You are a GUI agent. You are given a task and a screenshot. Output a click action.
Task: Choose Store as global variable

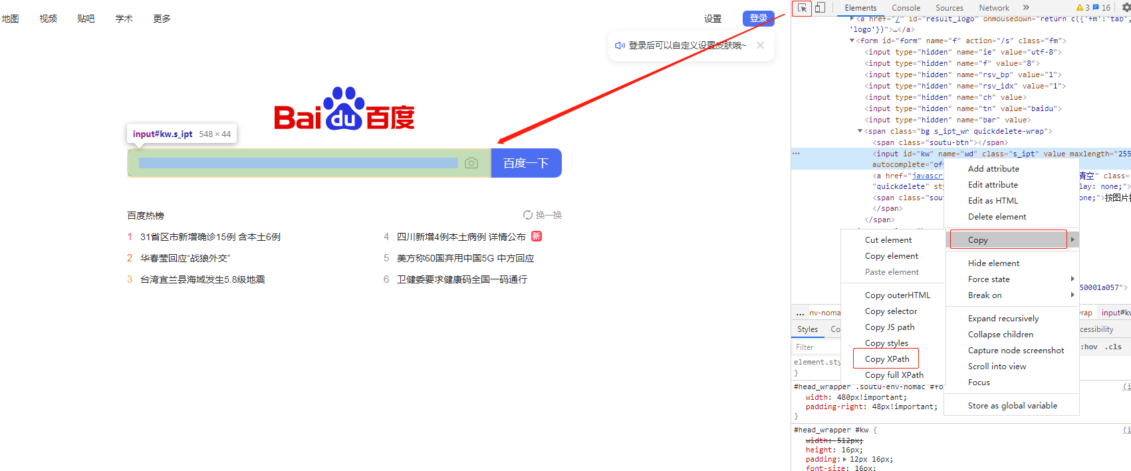pyautogui.click(x=1013, y=406)
